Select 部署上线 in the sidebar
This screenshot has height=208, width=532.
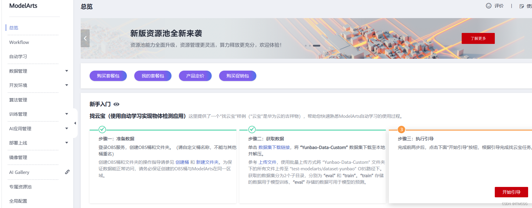tap(18, 143)
